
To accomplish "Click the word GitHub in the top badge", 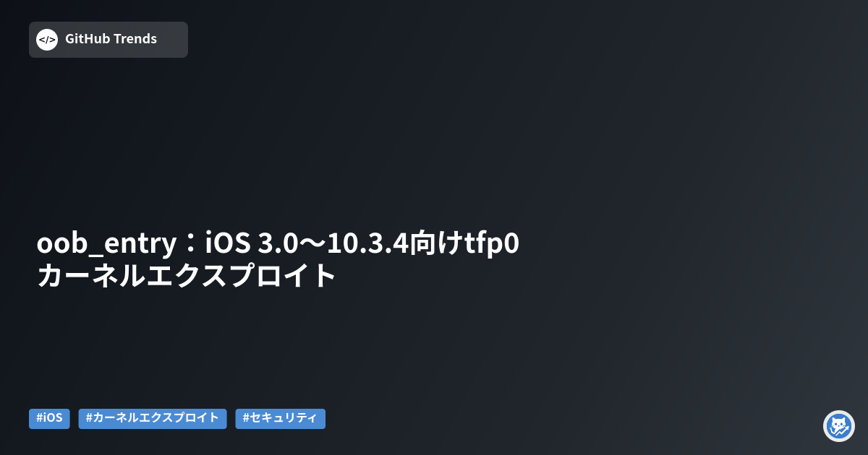I will point(87,39).
